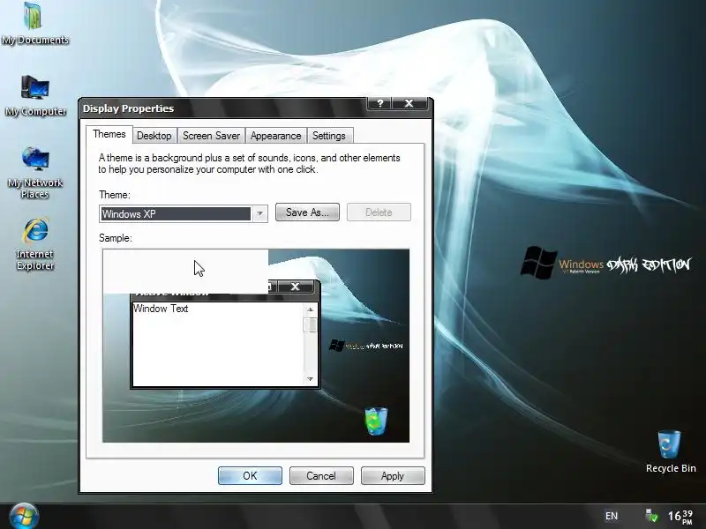Open the Settings tab
The height and width of the screenshot is (529, 706).
(328, 136)
